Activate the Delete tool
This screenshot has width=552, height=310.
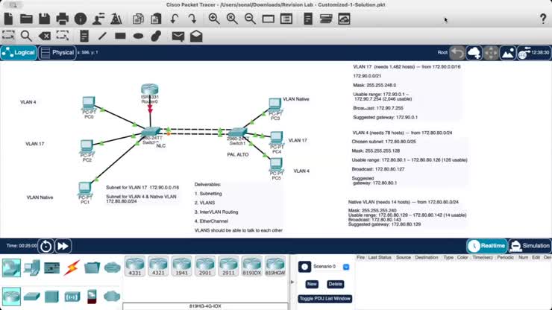[44, 36]
